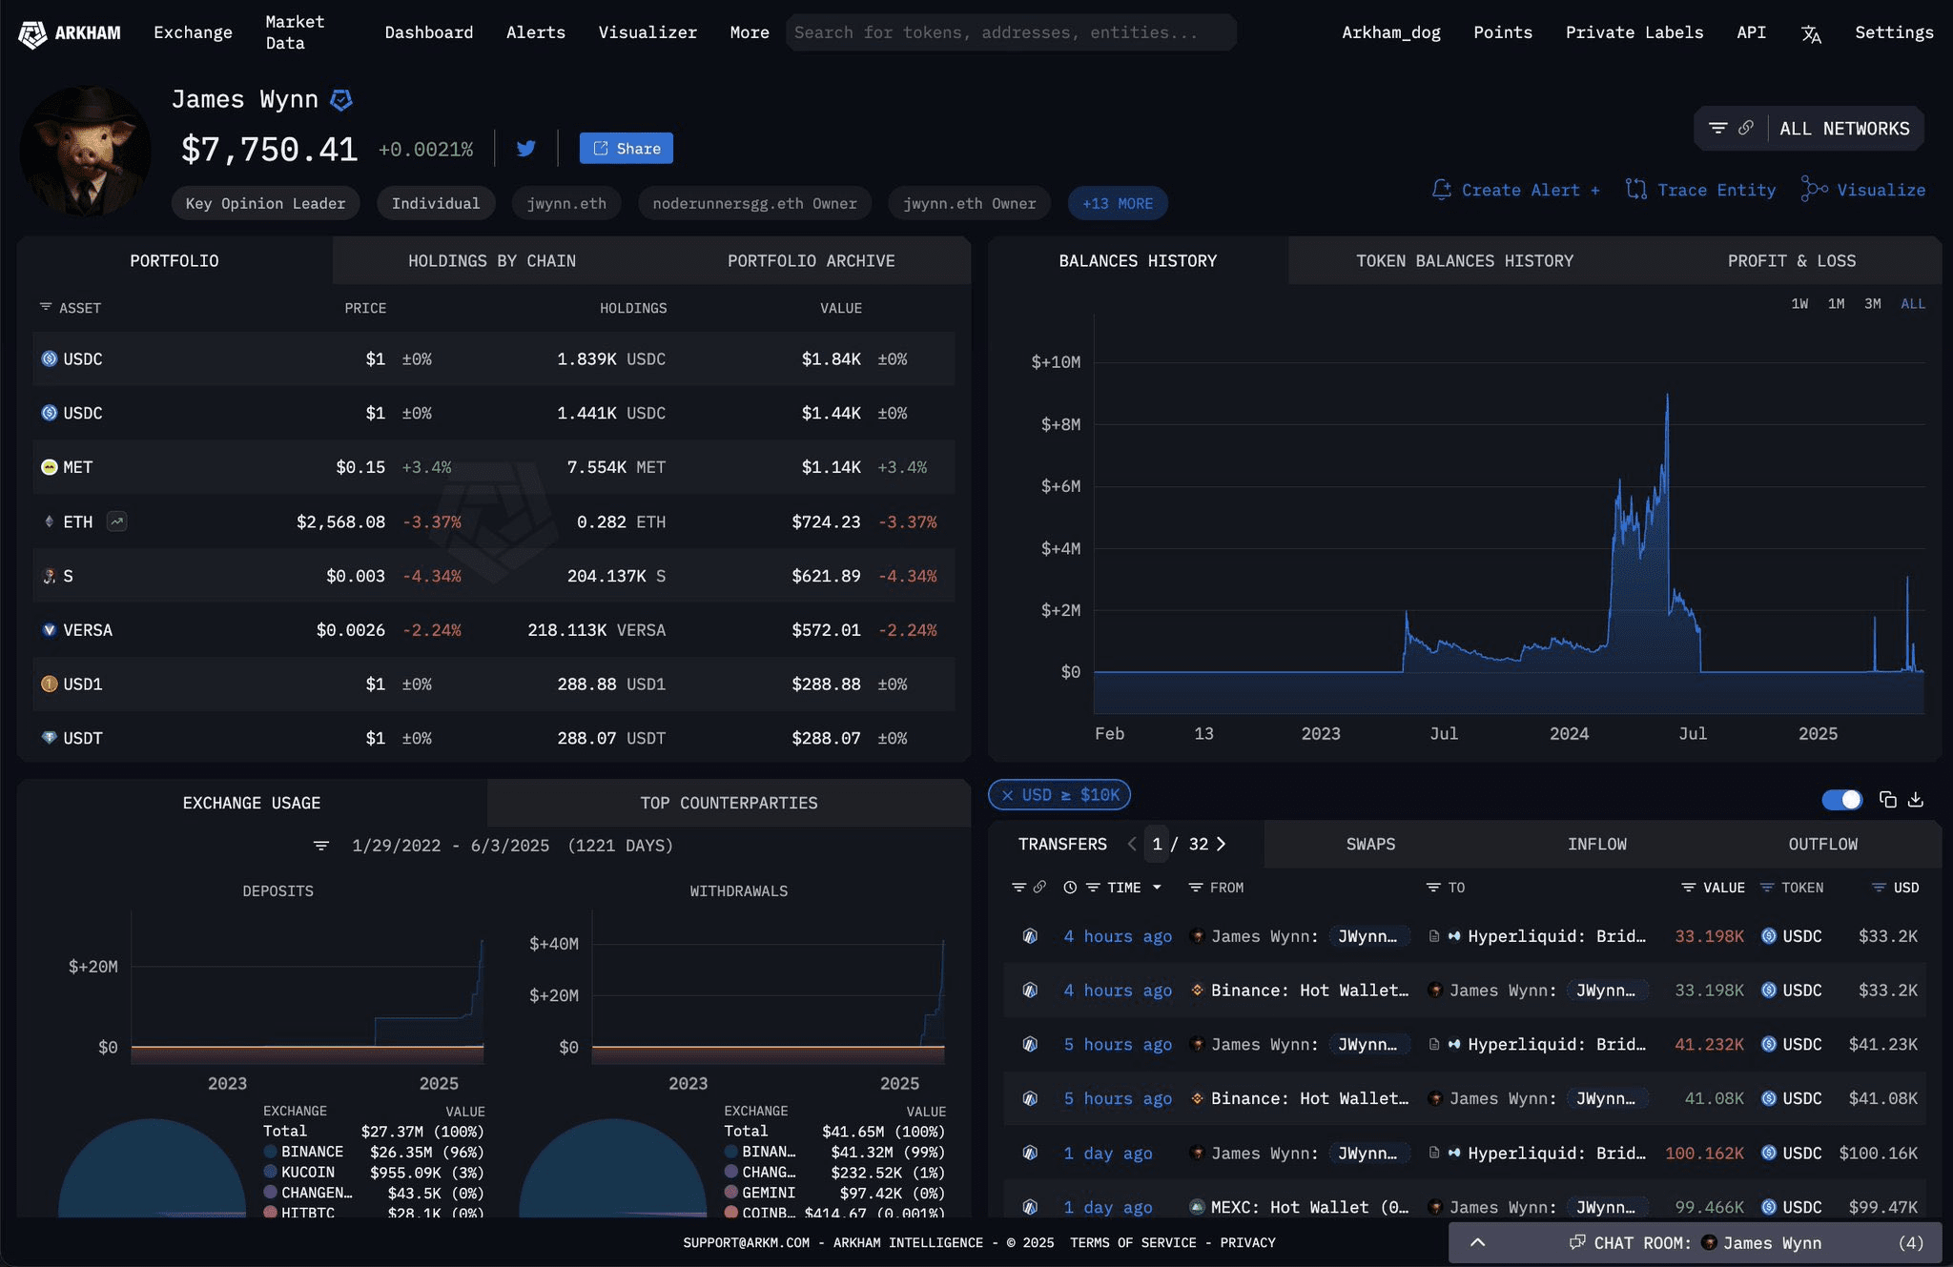Click the chat room icon in the bottom bar
Image resolution: width=1953 pixels, height=1267 pixels.
pyautogui.click(x=1577, y=1242)
